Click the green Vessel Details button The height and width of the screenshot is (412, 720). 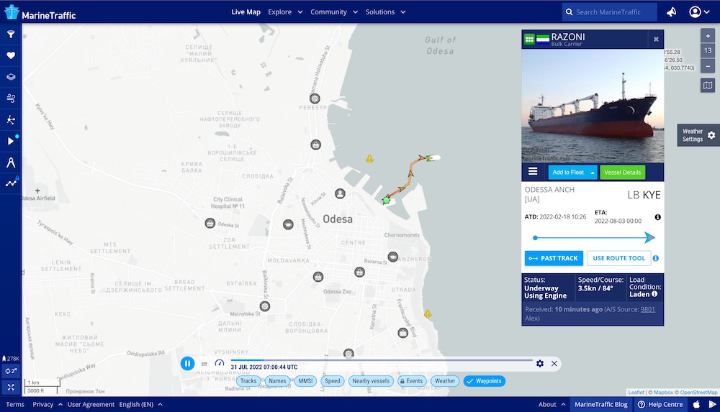pyautogui.click(x=622, y=172)
